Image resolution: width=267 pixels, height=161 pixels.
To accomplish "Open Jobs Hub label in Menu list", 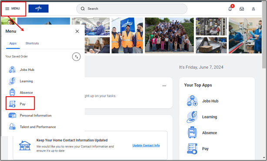I will click(27, 70).
